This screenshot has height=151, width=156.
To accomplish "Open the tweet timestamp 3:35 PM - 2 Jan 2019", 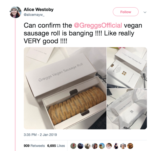I will [x=40, y=135].
